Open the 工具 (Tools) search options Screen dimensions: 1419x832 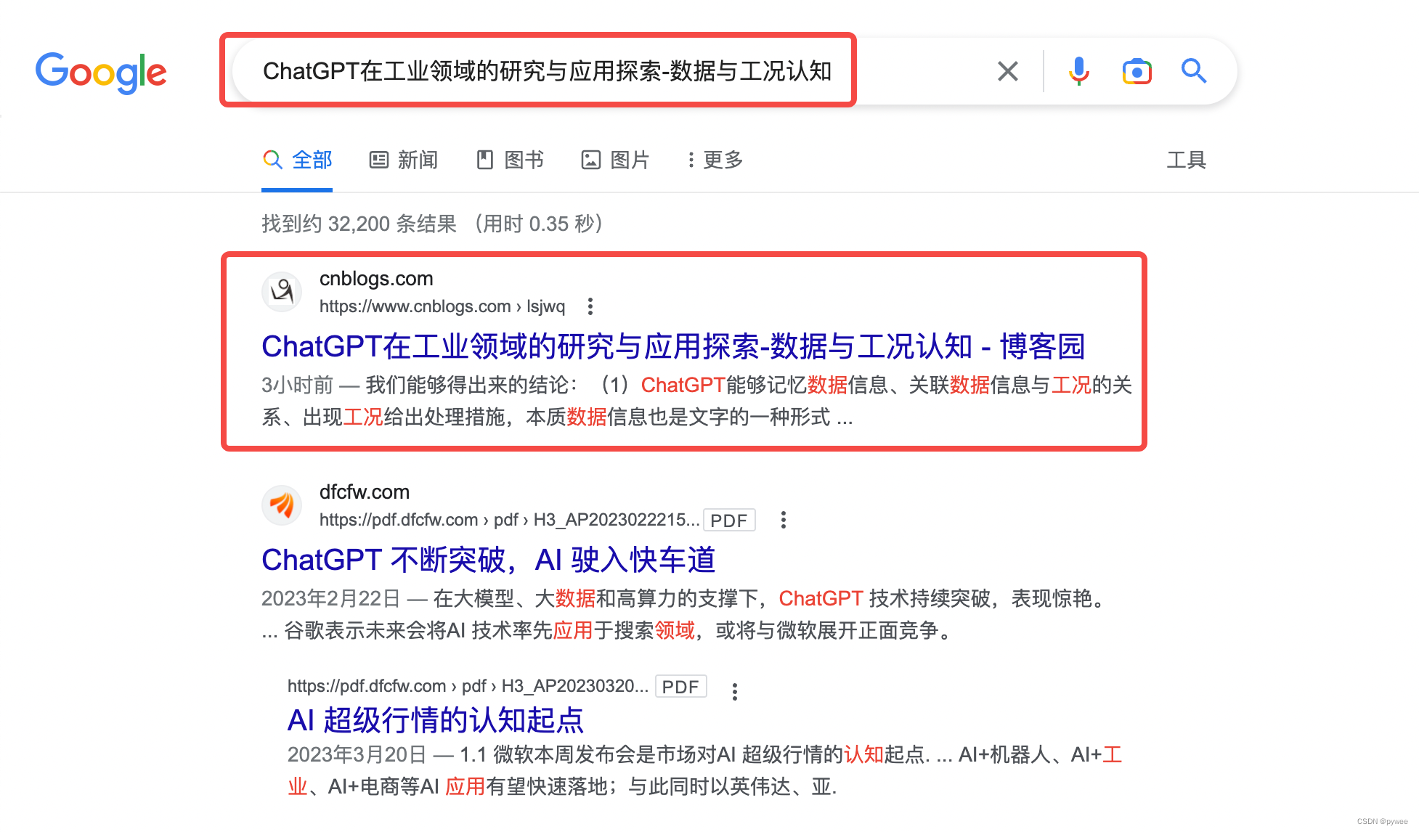1186,160
